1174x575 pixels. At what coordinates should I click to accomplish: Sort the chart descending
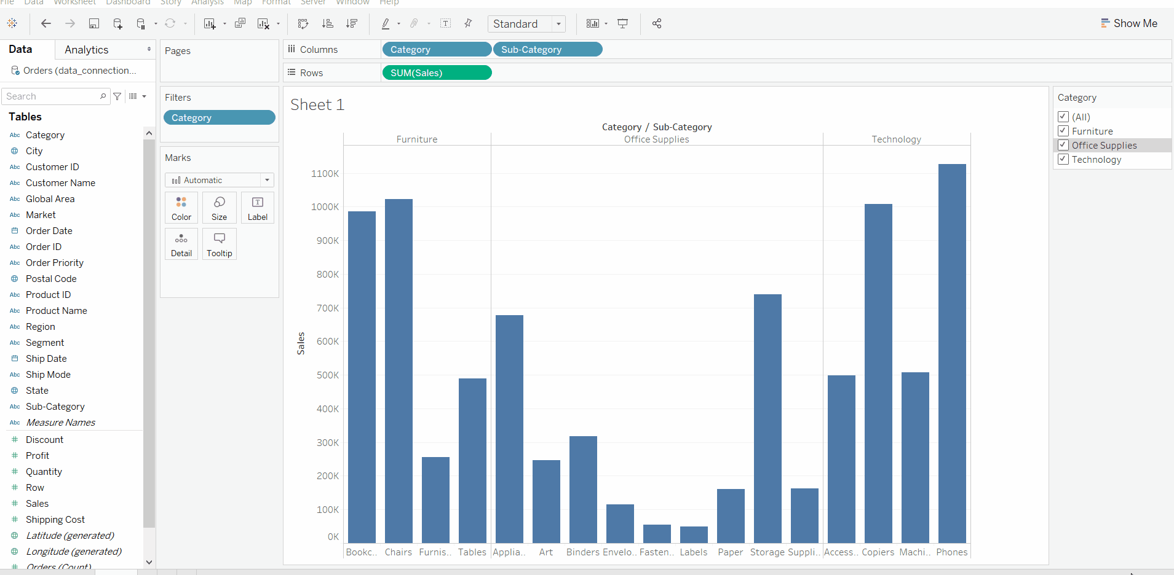coord(352,23)
